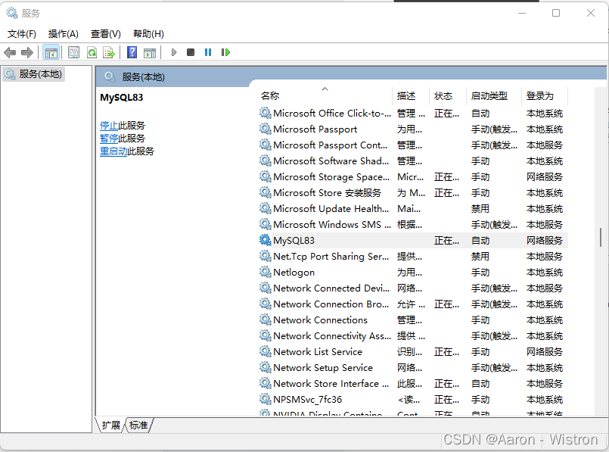Select the Microsoft Storage Space... service

(331, 177)
